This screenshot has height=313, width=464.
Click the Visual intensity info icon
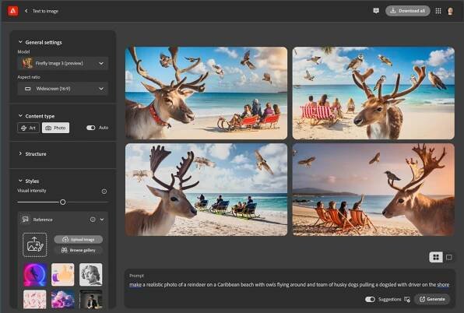[104, 192]
